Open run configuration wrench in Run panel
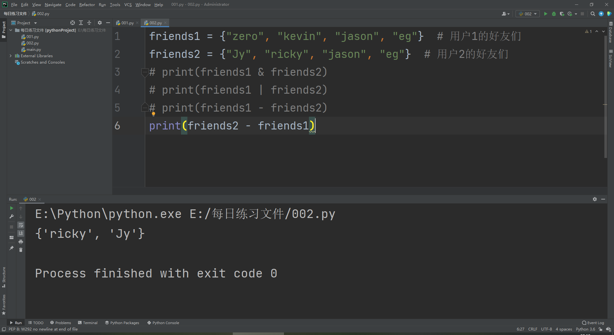614x335 pixels. [x=12, y=216]
